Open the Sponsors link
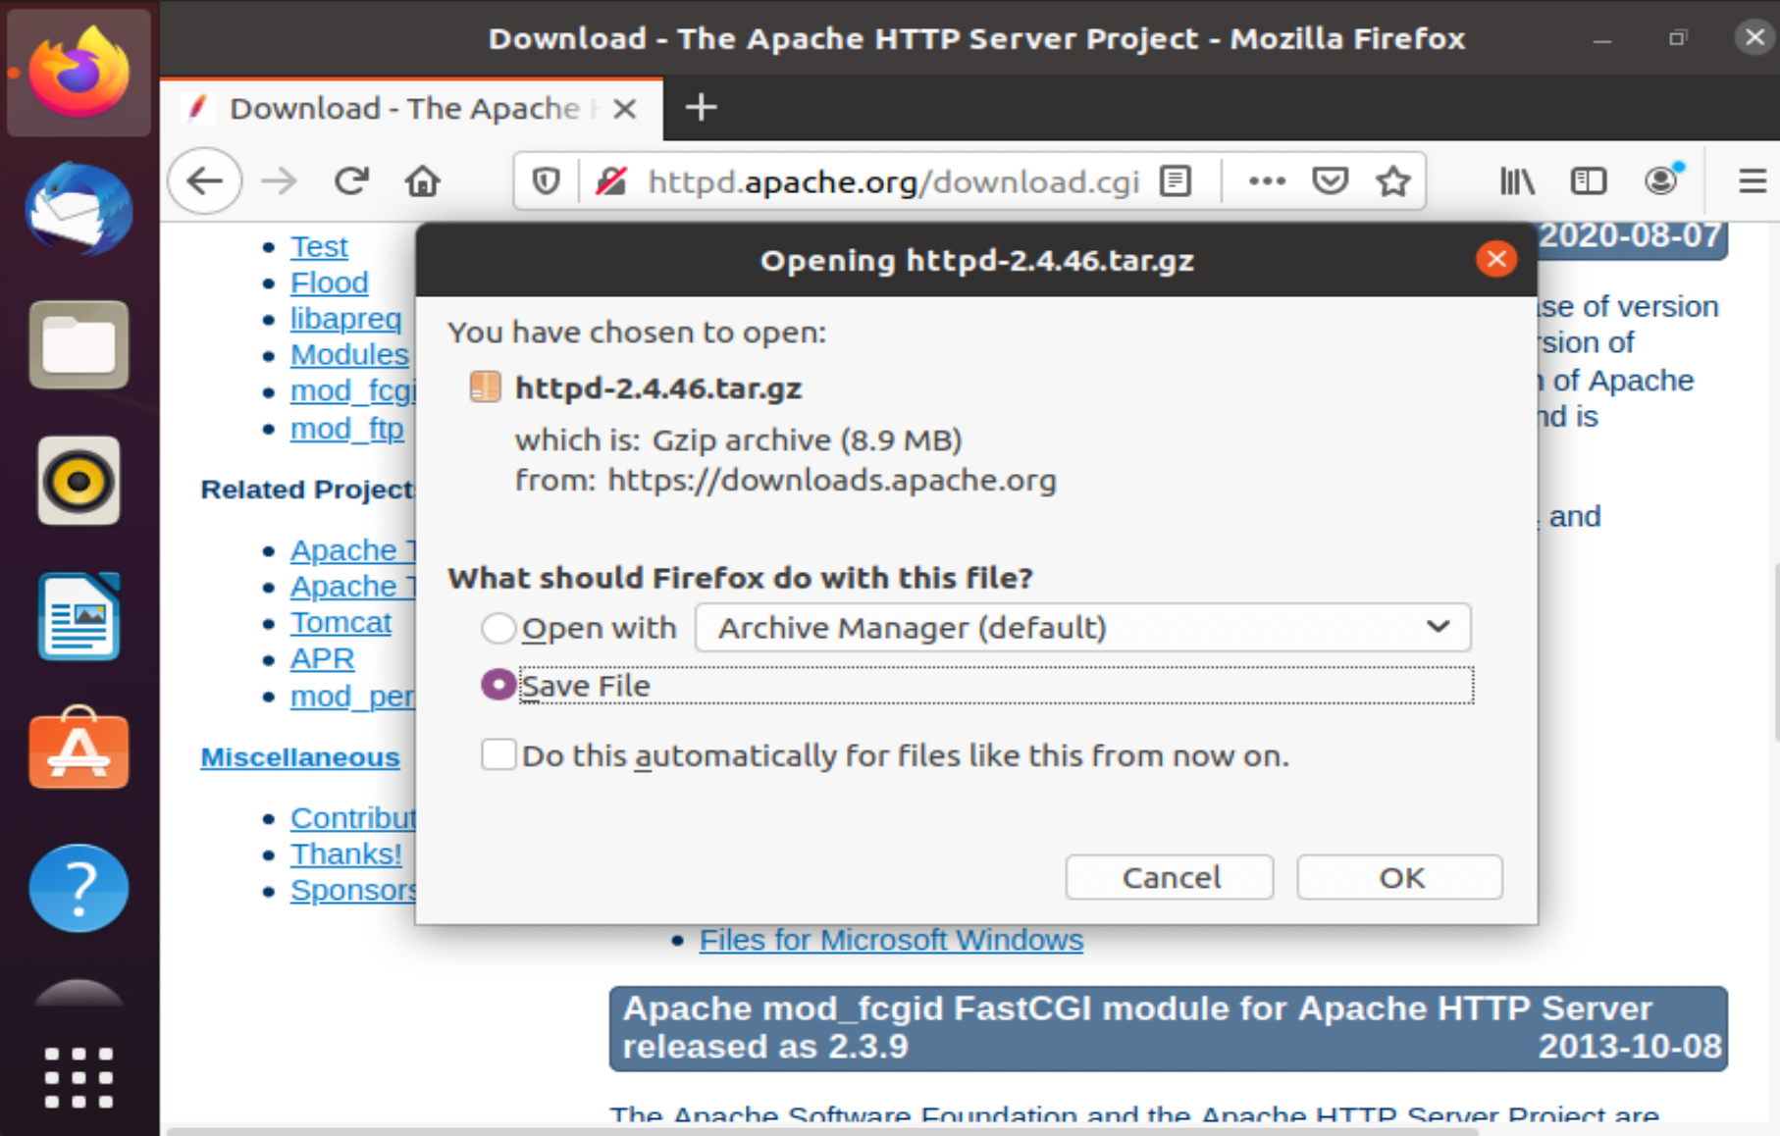 pos(353,891)
